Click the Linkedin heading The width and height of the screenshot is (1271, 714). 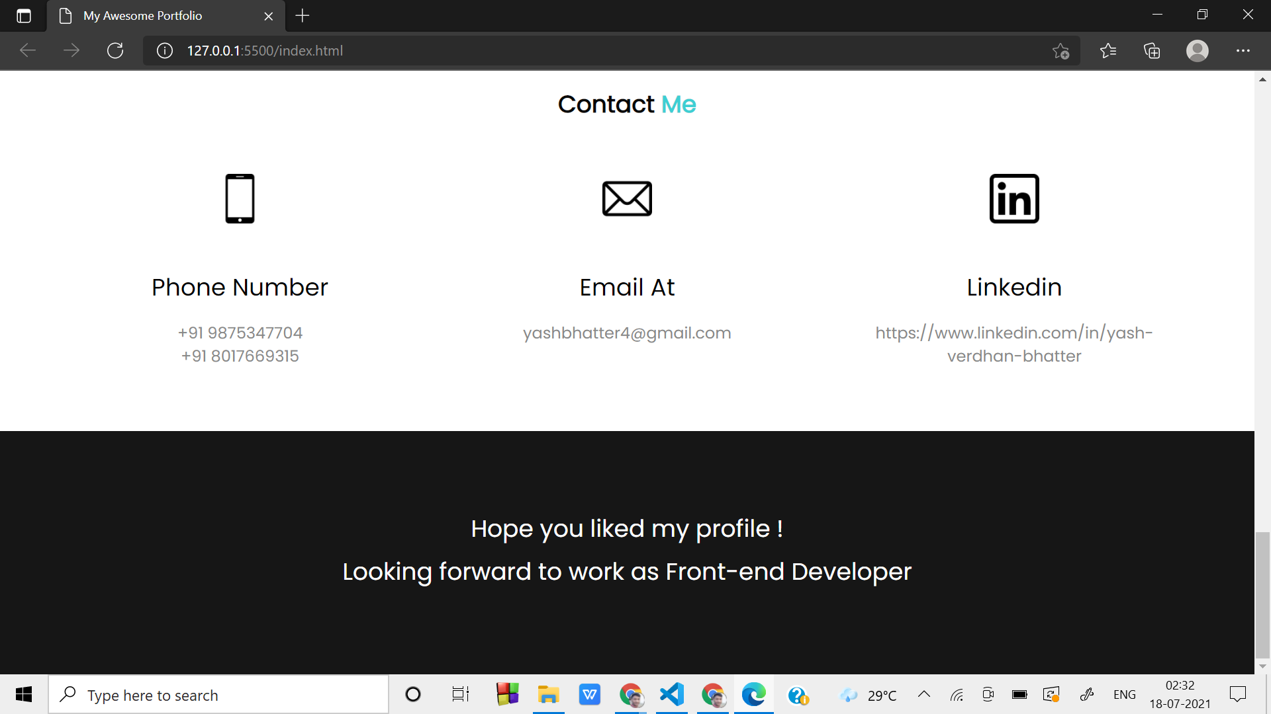(1014, 287)
